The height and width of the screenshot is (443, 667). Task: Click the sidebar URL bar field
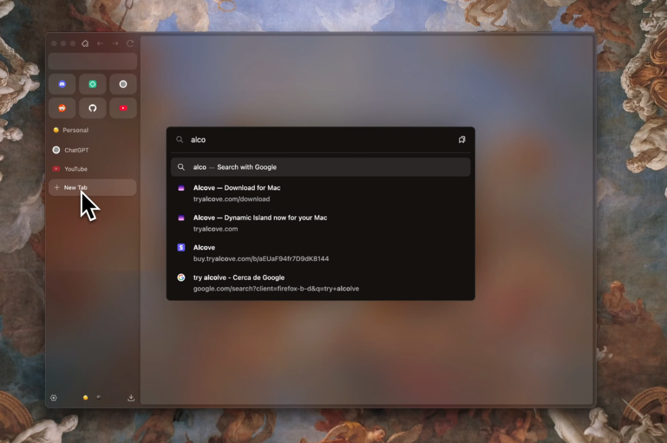[x=92, y=61]
